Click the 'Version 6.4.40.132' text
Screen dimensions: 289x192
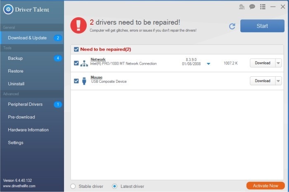pyautogui.click(x=17, y=180)
